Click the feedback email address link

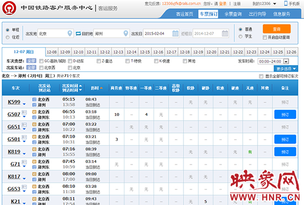(181, 3)
